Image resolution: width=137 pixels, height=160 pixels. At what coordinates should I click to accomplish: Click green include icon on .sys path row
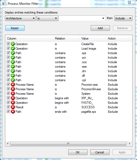pos(13,53)
